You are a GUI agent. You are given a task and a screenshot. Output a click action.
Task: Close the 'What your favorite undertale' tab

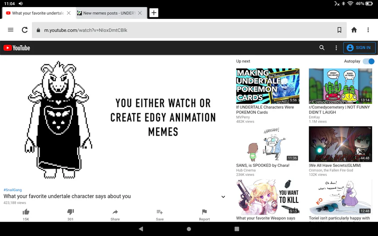69,13
